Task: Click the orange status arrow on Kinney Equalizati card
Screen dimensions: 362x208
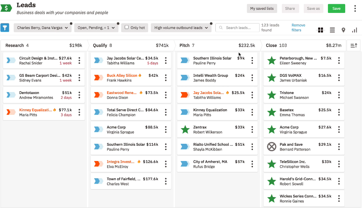Action: coord(11,112)
